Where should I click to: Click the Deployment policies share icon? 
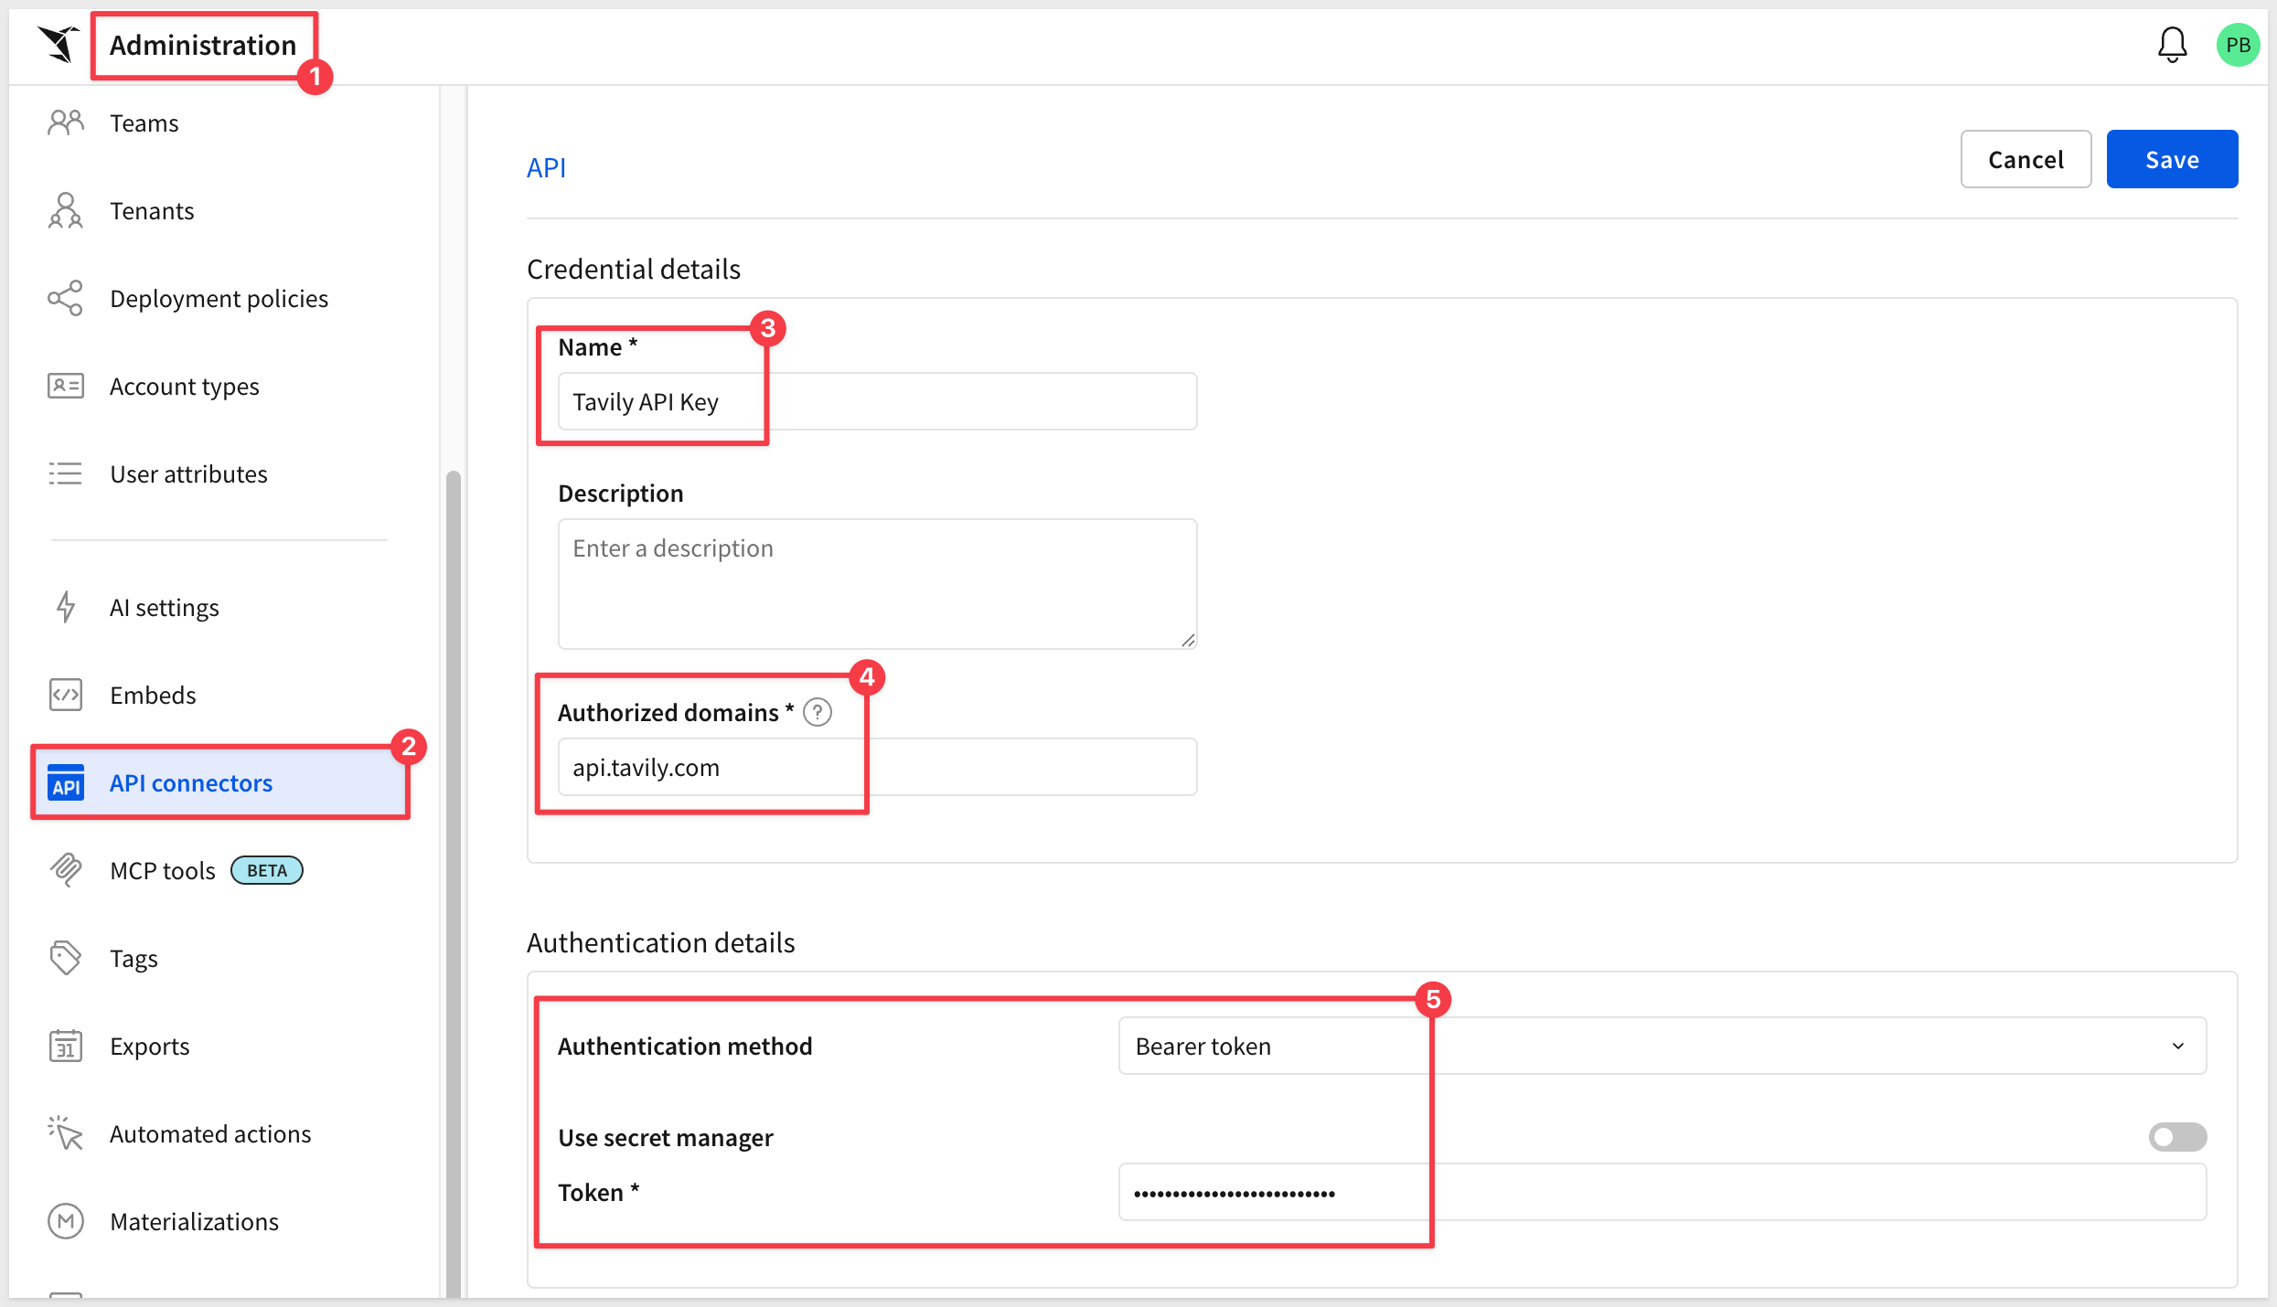[x=66, y=298]
